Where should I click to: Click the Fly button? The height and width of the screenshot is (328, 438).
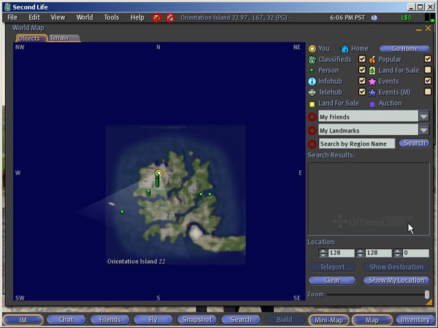pos(153,320)
